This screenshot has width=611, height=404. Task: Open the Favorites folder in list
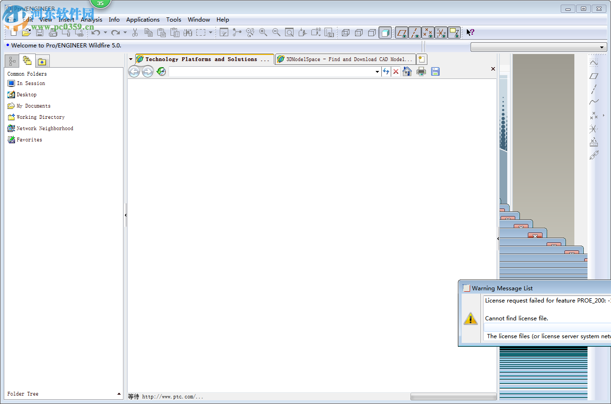coord(25,140)
